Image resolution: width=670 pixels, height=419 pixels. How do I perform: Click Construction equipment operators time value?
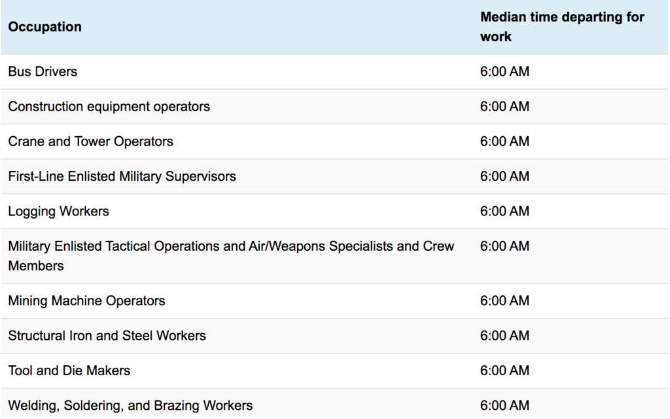504,107
